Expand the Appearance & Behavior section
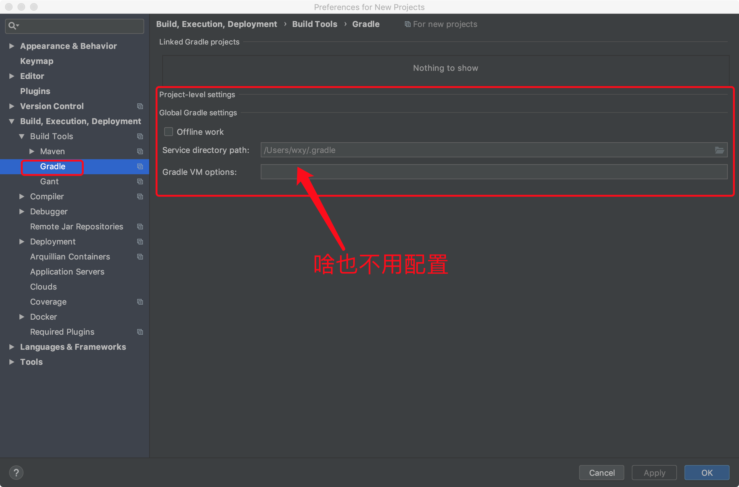This screenshot has width=739, height=487. (x=12, y=46)
